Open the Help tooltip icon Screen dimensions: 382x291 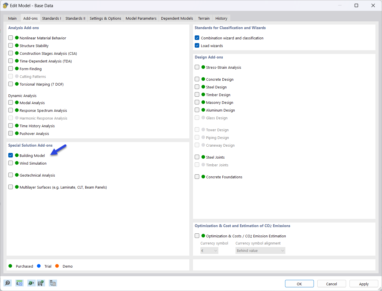(8, 283)
